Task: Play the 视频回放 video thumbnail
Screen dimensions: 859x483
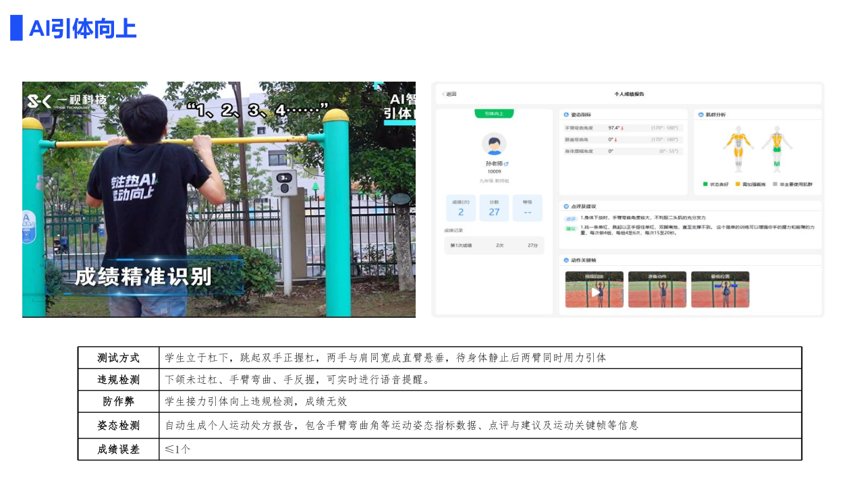Action: (x=594, y=290)
